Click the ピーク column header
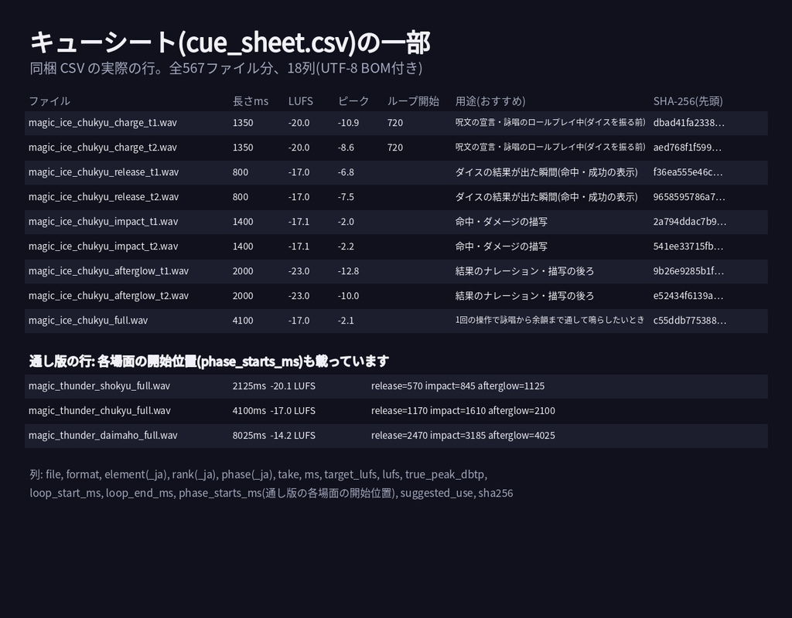Image resolution: width=792 pixels, height=618 pixels. point(353,101)
